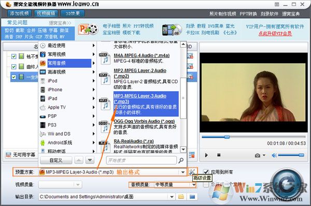Open the 视频质量 dropdown
Image resolution: width=311 pixels, height=206 pixels.
[78, 185]
